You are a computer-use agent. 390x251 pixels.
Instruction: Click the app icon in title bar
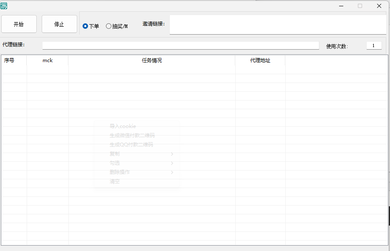4,6
